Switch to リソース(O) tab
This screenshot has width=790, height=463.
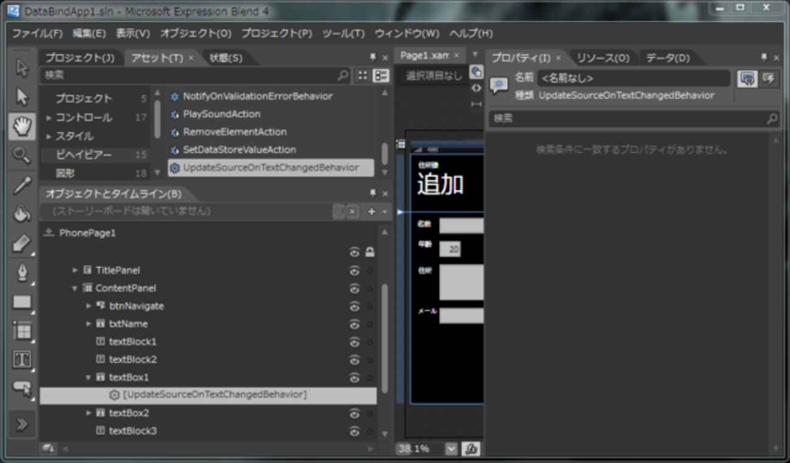click(x=603, y=58)
